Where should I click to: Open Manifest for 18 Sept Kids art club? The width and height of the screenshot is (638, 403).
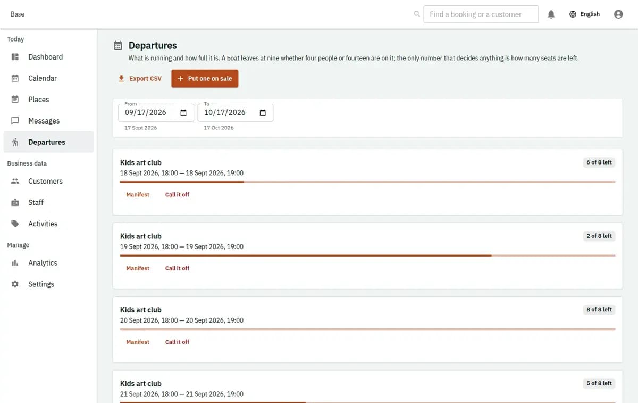(x=138, y=195)
